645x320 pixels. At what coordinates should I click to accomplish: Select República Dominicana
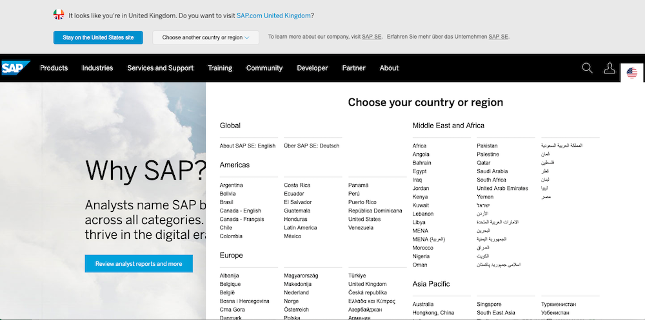click(375, 211)
